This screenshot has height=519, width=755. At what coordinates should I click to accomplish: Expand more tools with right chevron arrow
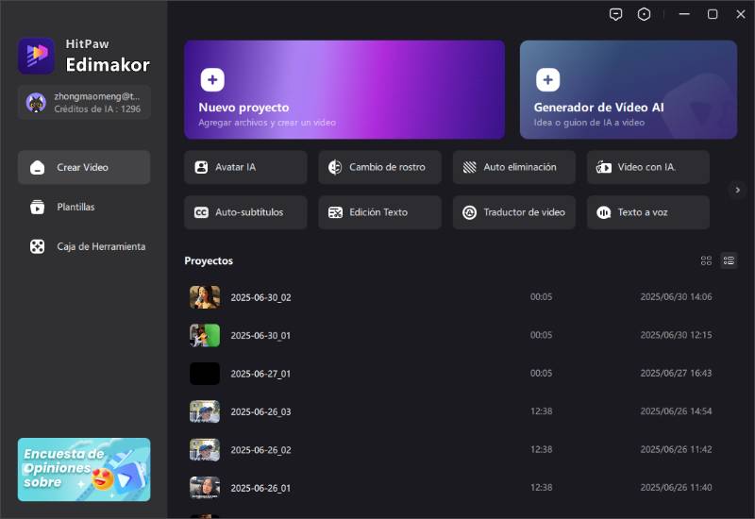738,190
